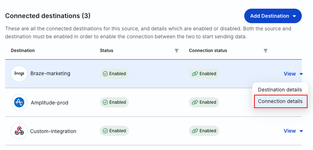Click the link icon in Braze-marketing connection status
Screen dimensions: 313x150
[x=195, y=74]
